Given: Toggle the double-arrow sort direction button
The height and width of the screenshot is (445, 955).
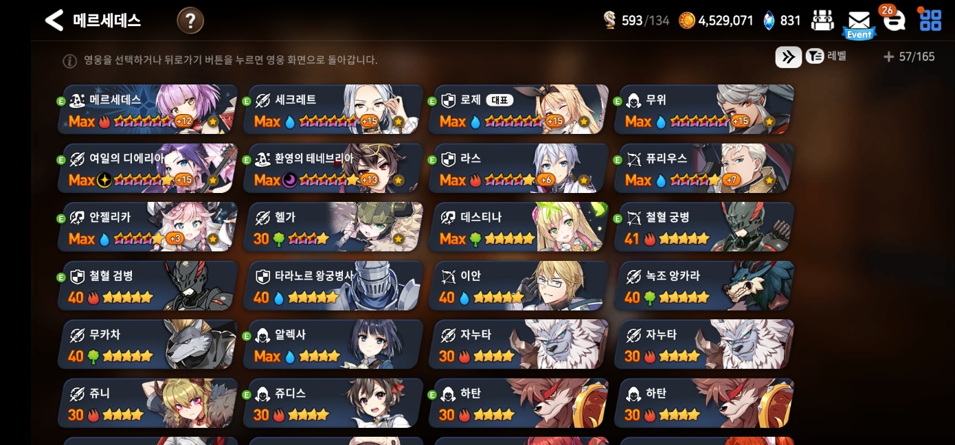Looking at the screenshot, I should [788, 56].
